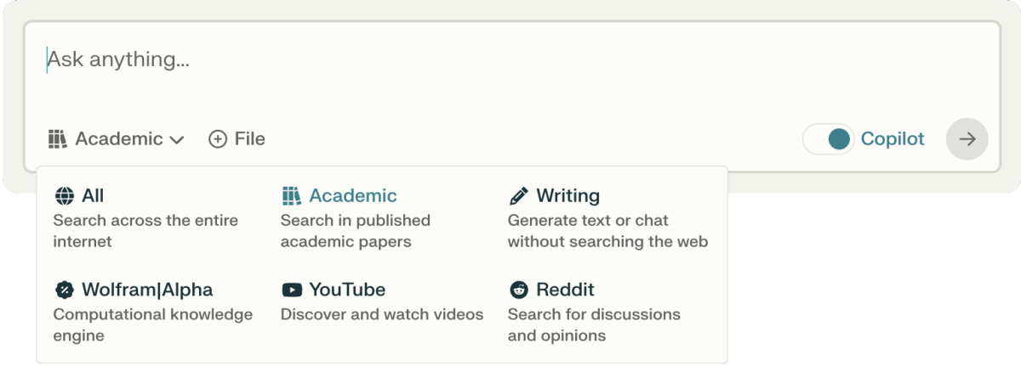The image size is (1021, 366).
Task: Click the Wolfram|Alpha badge icon
Action: point(64,290)
